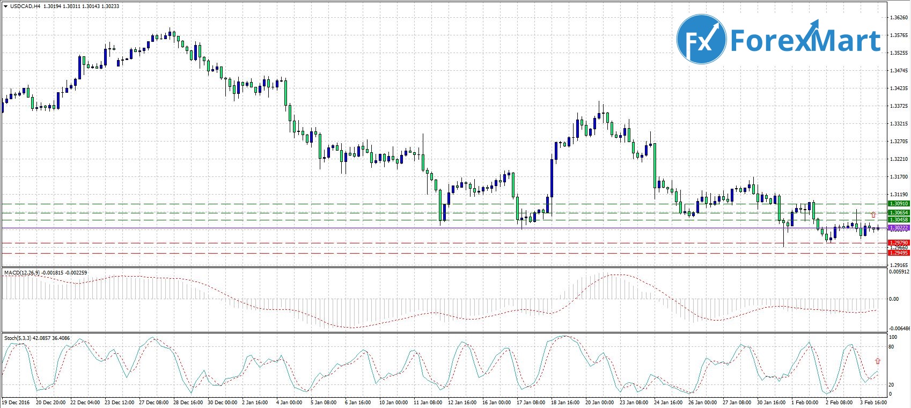Click the 23 Jan 08:00 time axis label
The width and height of the screenshot is (911, 408).
(x=634, y=403)
